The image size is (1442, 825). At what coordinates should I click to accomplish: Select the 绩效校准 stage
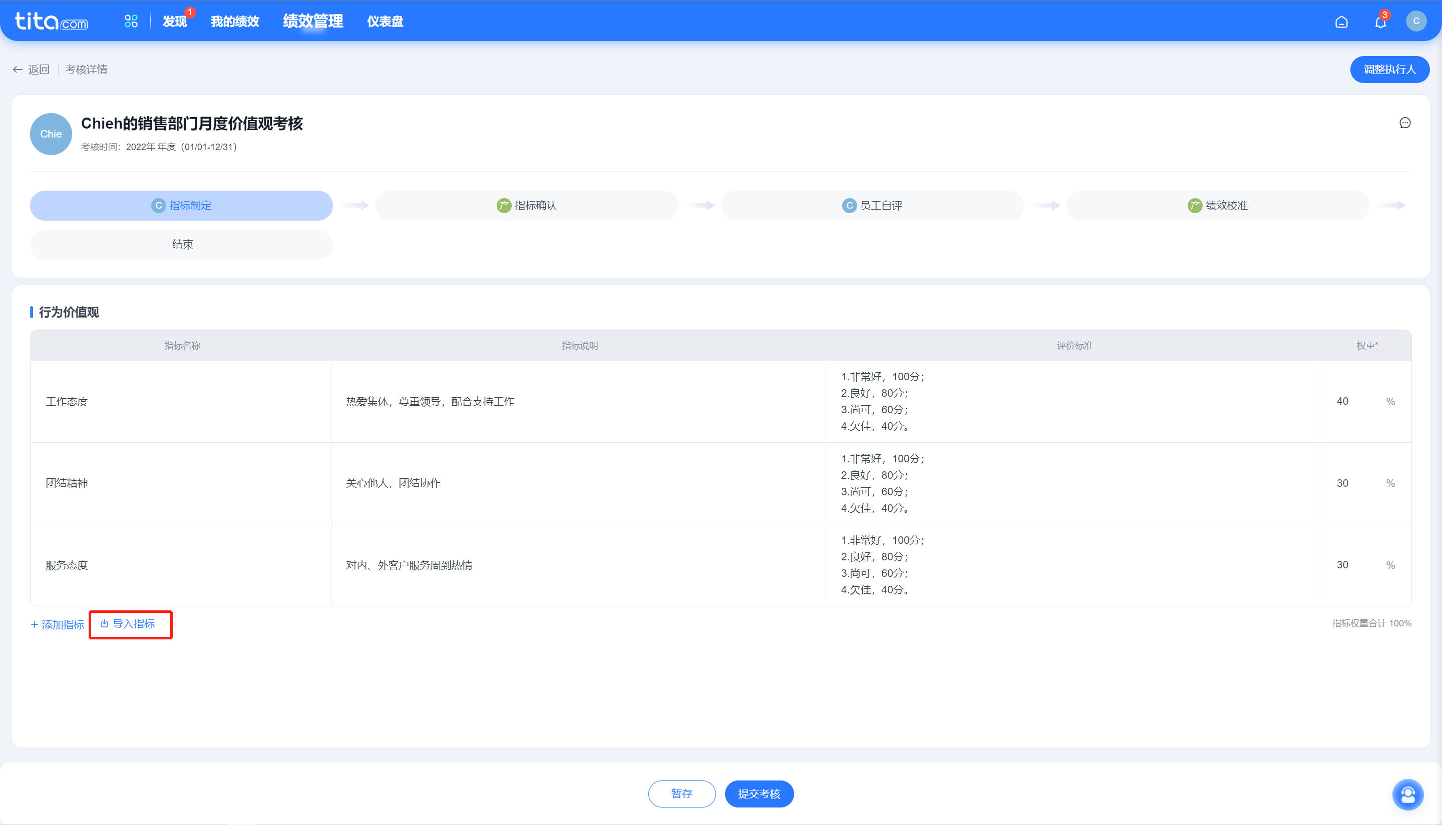tap(1218, 205)
